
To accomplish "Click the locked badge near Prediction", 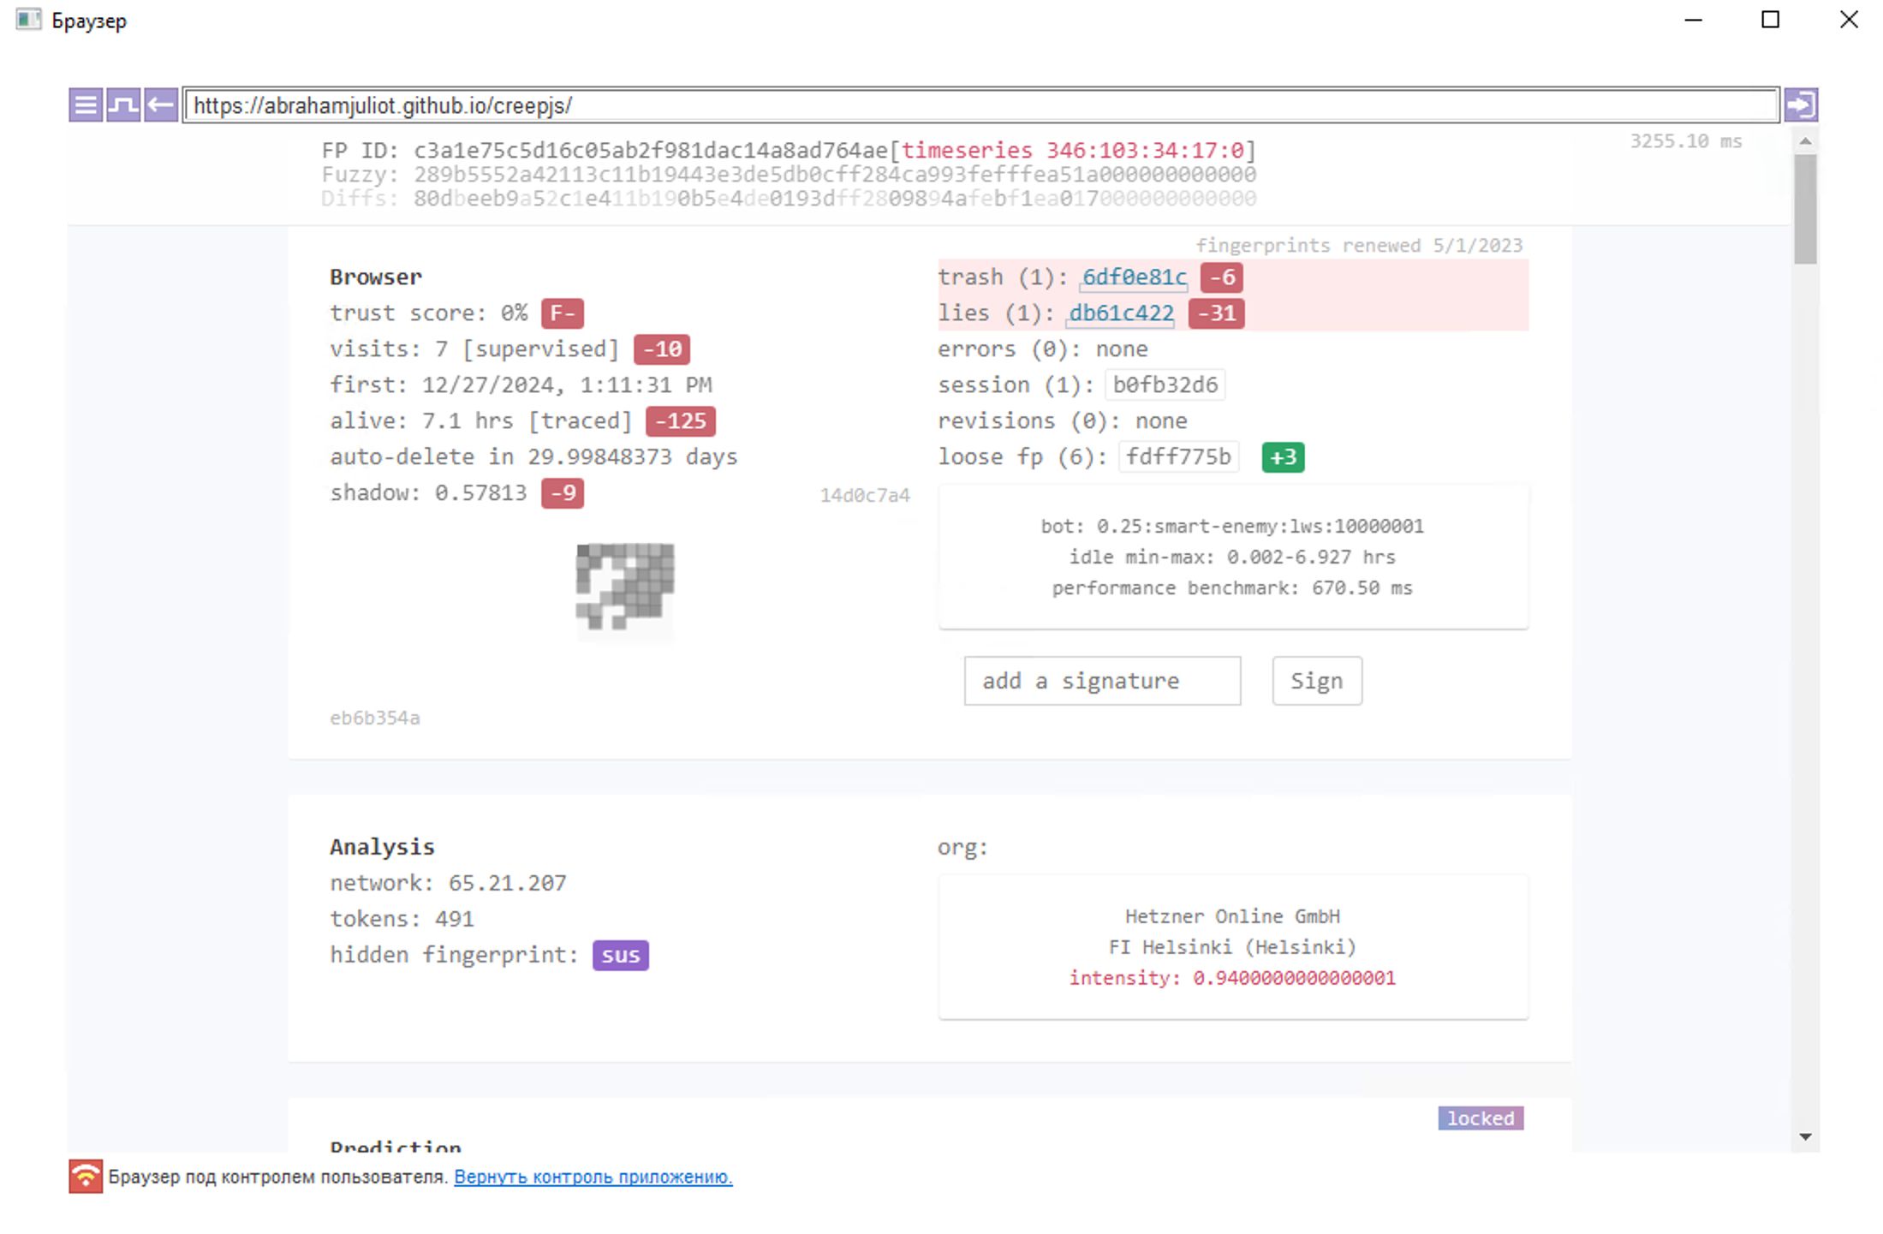I will 1480,1118.
